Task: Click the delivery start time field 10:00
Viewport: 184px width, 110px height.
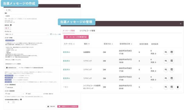Action: [x=13, y=94]
